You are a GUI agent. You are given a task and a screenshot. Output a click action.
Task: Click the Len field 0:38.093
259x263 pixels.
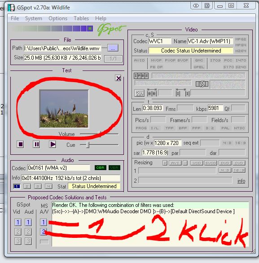point(153,108)
